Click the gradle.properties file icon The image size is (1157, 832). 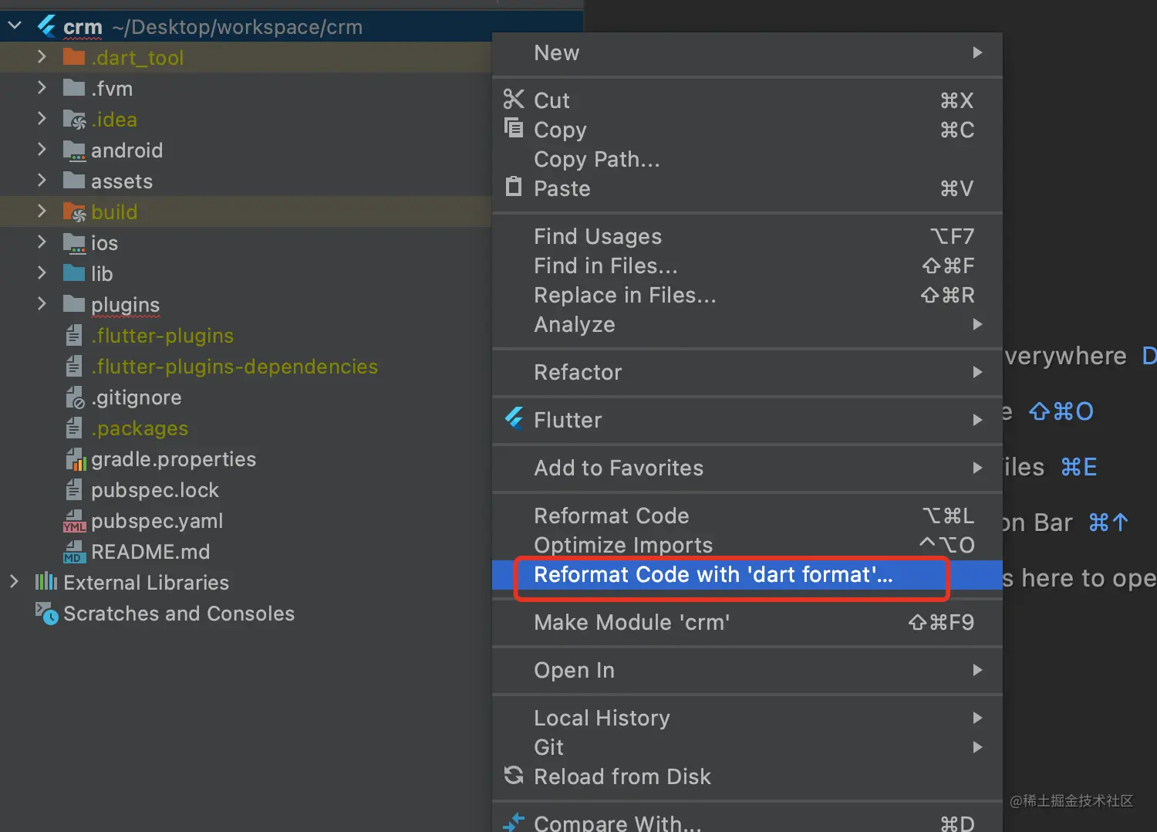[x=76, y=459]
